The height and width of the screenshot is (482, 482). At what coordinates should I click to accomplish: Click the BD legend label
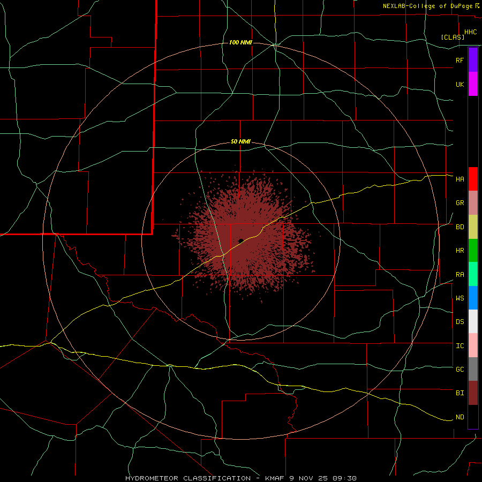coord(460,227)
